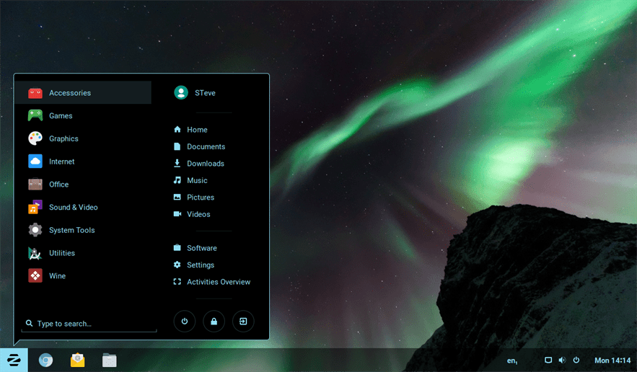Click the Graphics palette icon
Screen dimensions: 637x372
pyautogui.click(x=35, y=138)
